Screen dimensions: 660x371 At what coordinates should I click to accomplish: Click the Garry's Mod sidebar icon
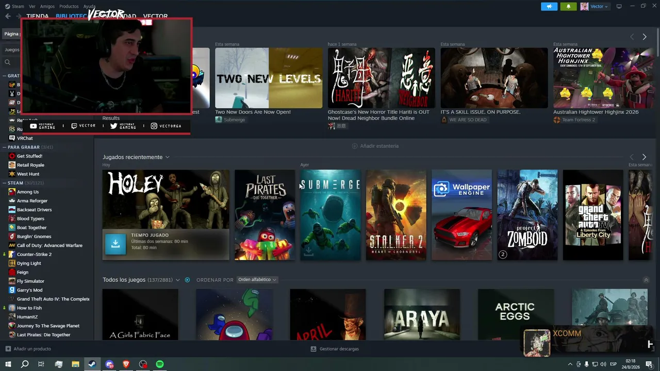click(x=12, y=290)
